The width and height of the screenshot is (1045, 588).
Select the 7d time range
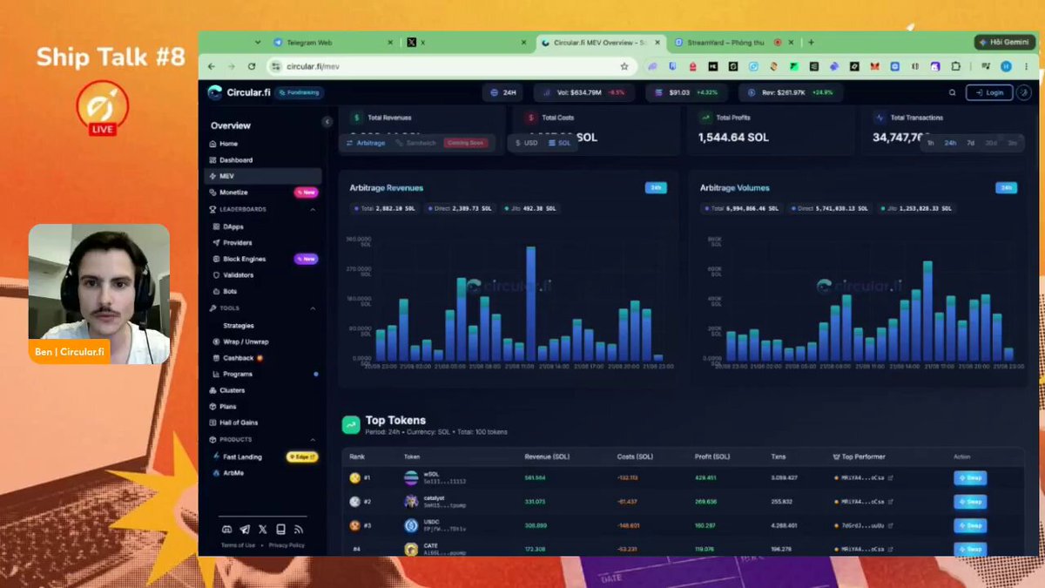pos(970,143)
